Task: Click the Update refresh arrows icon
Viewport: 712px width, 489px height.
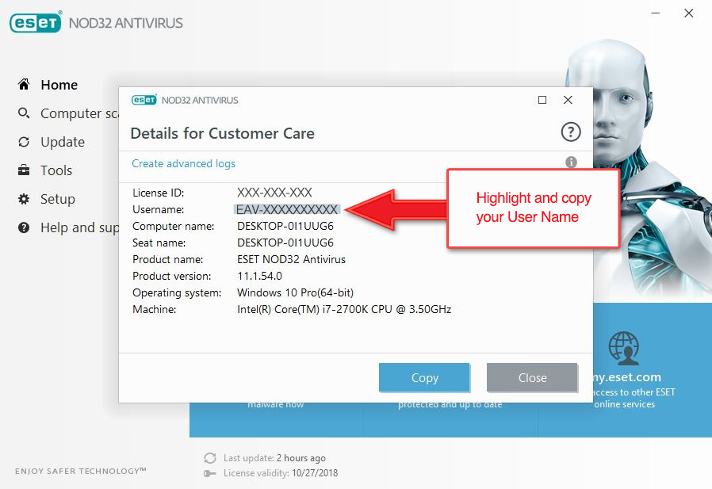Action: click(x=24, y=142)
